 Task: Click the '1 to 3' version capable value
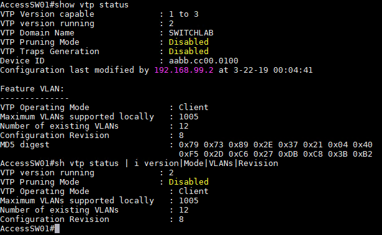coord(184,14)
